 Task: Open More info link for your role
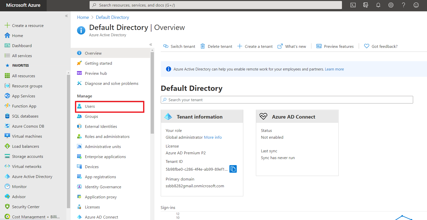pos(213,137)
